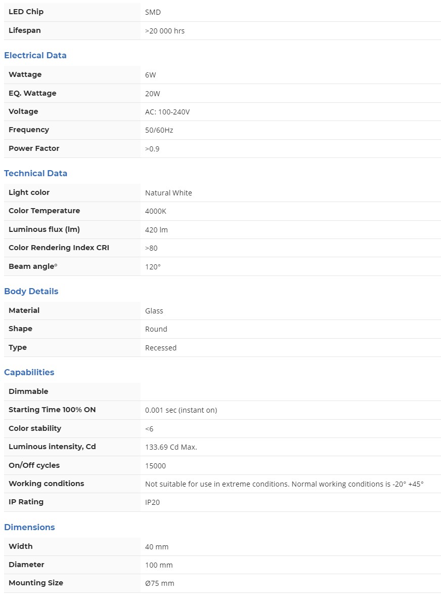Select the 6W wattage value
The height and width of the screenshot is (599, 441).
[x=151, y=75]
